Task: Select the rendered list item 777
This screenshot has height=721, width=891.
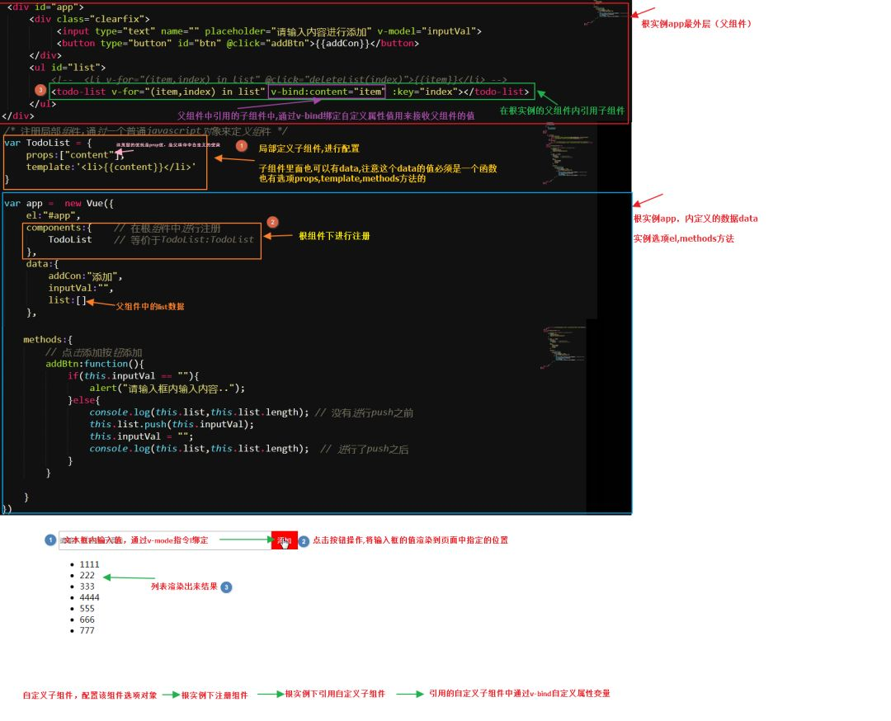Action: tap(87, 630)
